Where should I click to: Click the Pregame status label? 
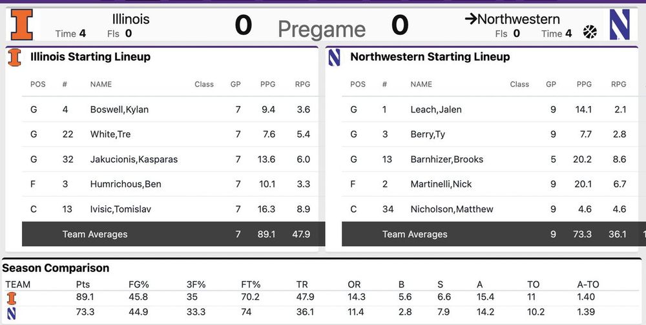tap(322, 29)
